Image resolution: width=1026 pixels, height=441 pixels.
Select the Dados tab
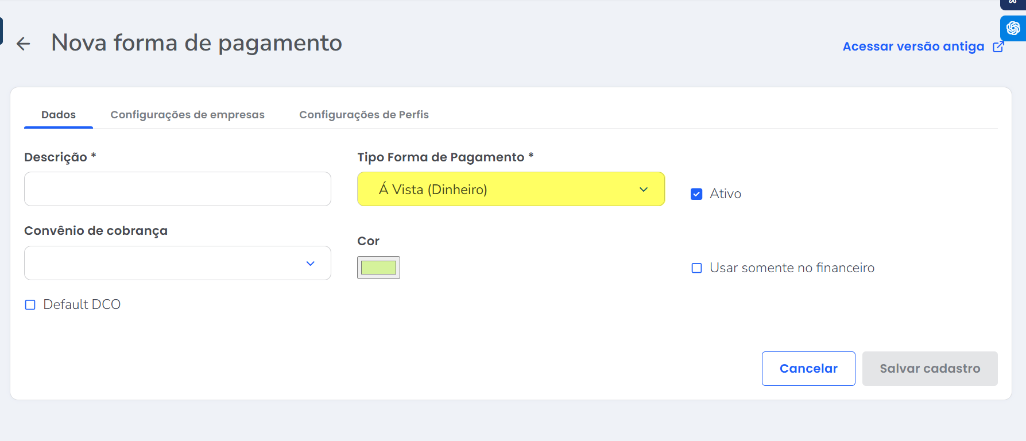[x=59, y=115]
